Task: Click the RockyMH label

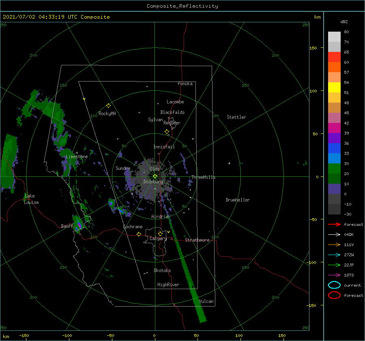Action: tap(107, 114)
